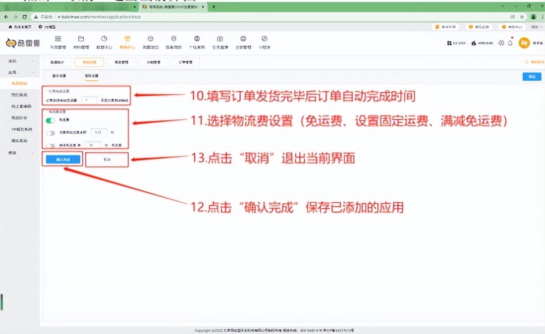Screen dimensions: 545x334
Task: Click the cancel button next to the confirm button
Action: [107, 159]
